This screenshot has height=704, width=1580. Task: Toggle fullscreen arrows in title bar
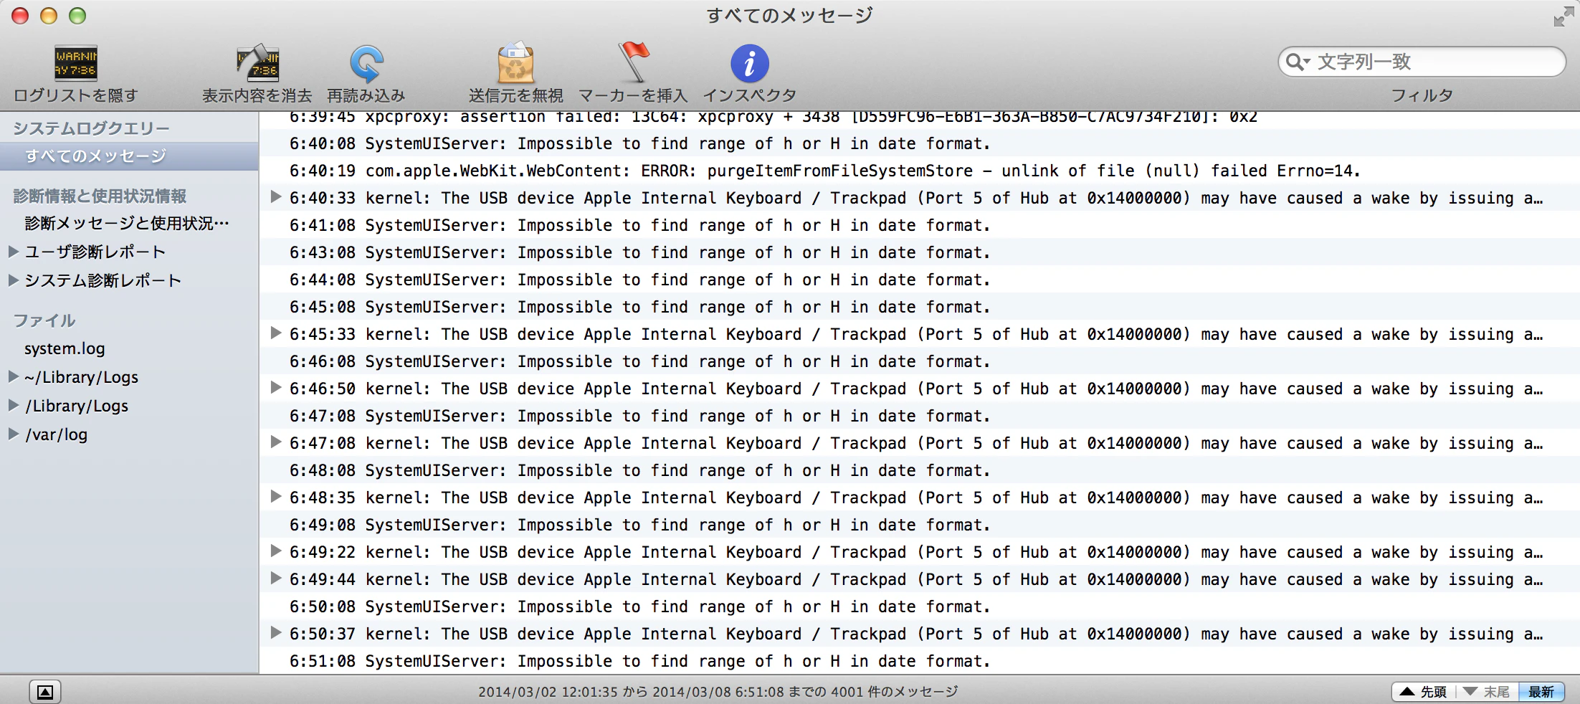[x=1563, y=16]
